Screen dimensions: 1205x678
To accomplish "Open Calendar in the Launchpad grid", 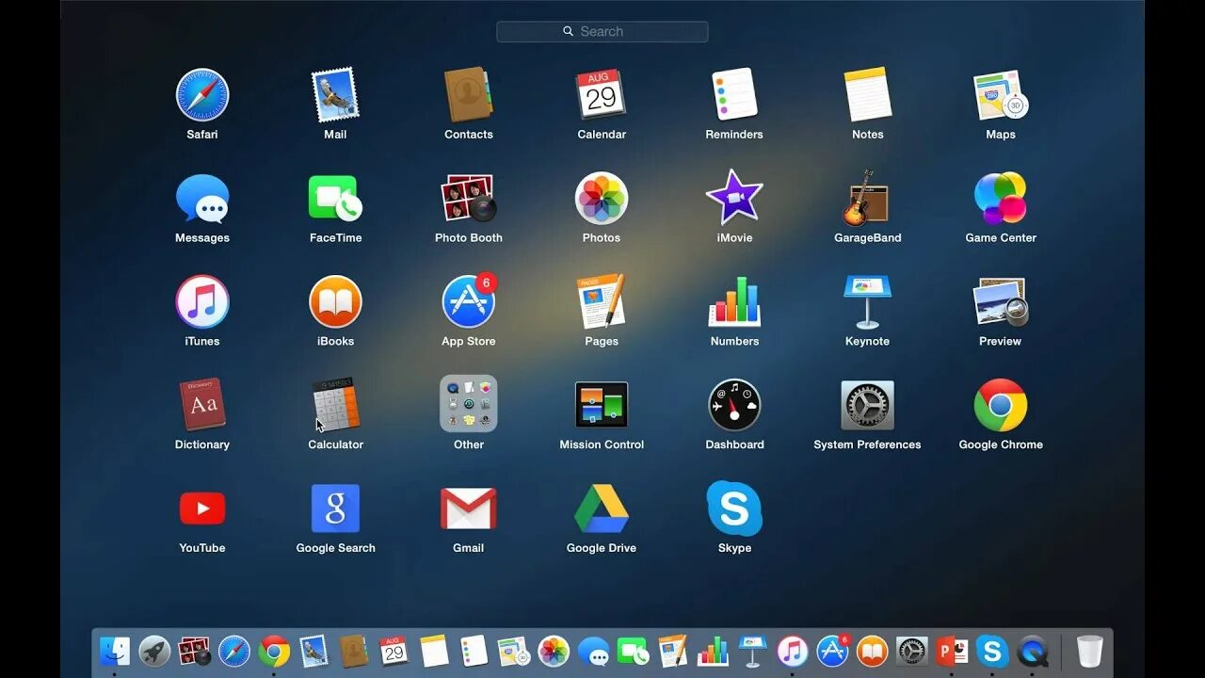I will pyautogui.click(x=602, y=95).
